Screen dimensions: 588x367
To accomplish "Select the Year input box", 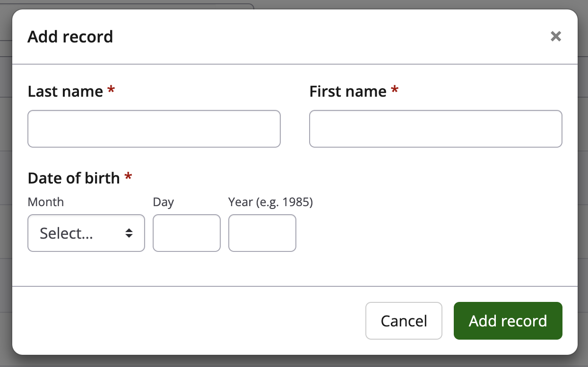I will (262, 233).
